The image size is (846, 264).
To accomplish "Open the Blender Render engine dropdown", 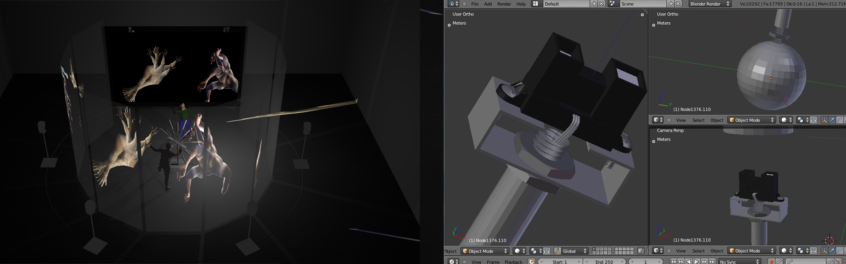I will pyautogui.click(x=709, y=4).
